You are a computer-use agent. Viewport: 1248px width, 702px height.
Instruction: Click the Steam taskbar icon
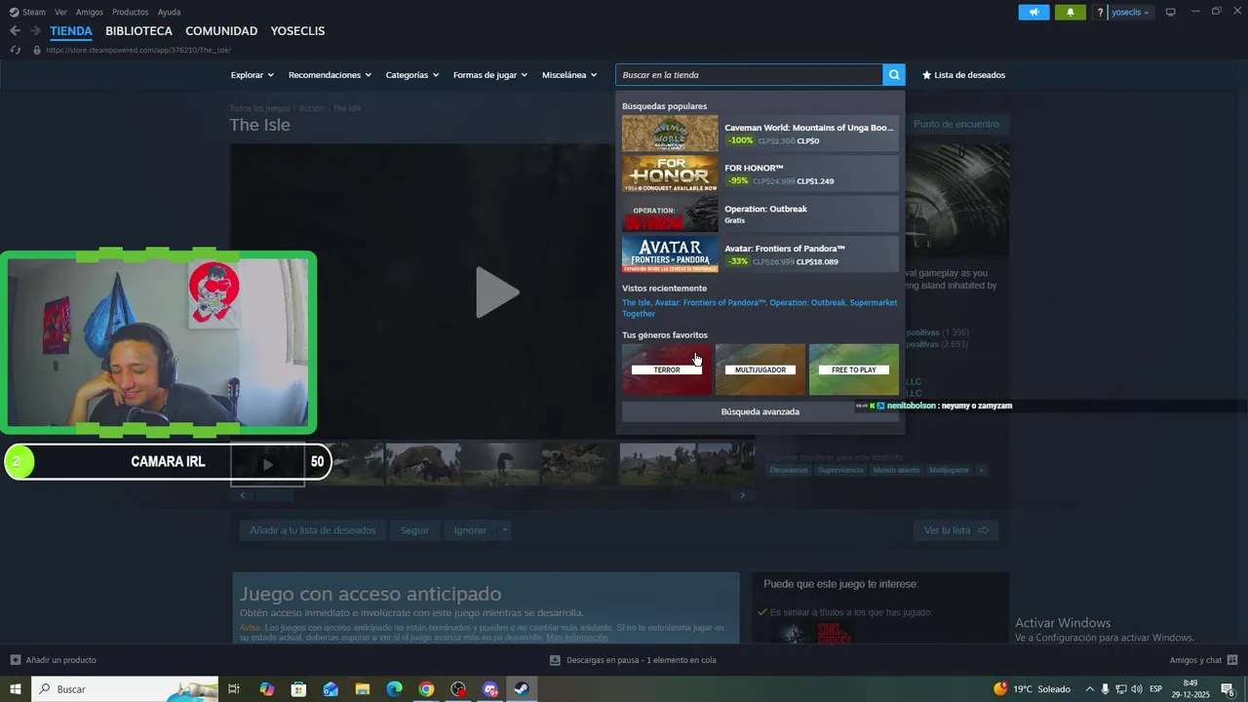click(x=522, y=689)
